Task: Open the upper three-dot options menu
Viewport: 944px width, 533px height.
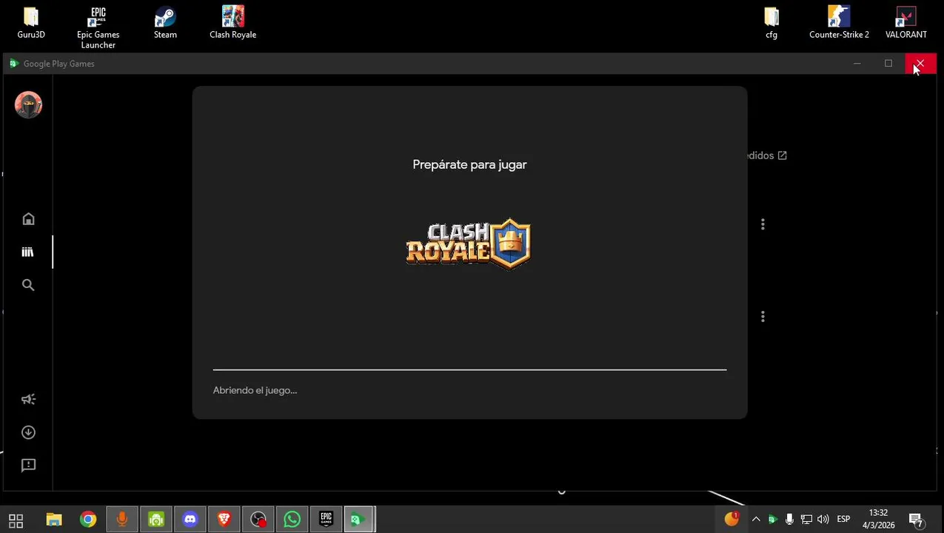Action: 763,224
